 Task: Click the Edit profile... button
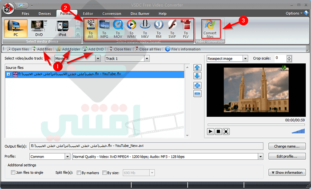click(287, 156)
